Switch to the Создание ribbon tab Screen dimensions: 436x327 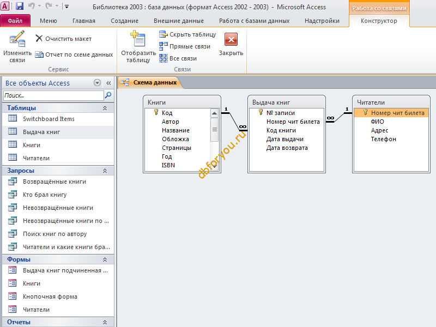point(124,21)
